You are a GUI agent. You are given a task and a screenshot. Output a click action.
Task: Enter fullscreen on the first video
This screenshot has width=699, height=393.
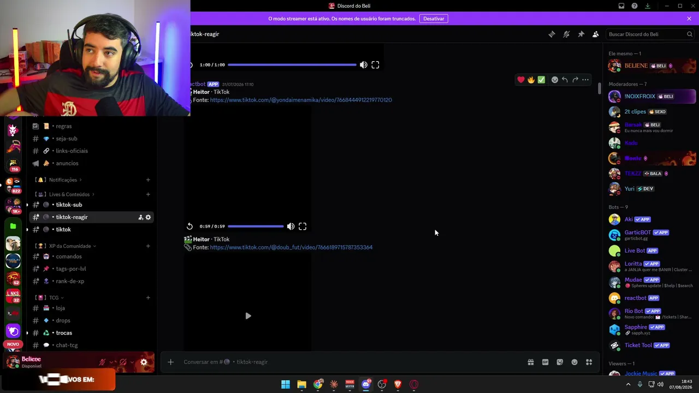[375, 65]
